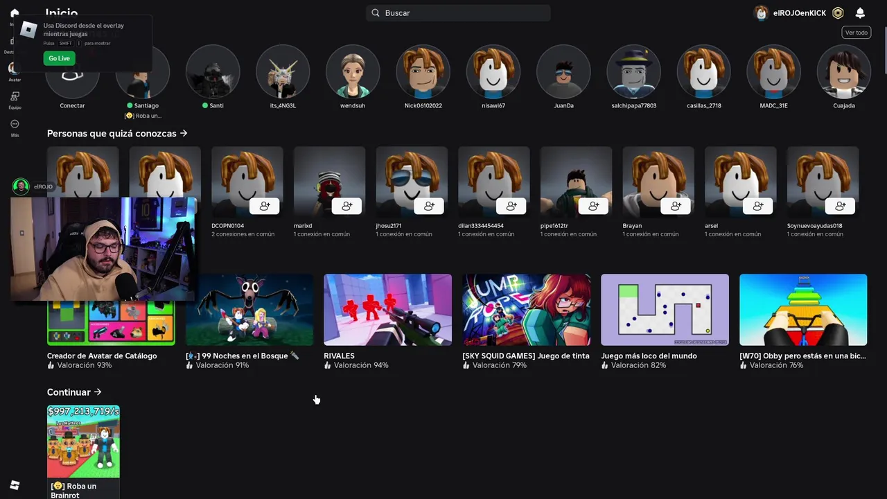The width and height of the screenshot is (887, 499).
Task: Click the Roblox Studio icon at bottom left
Action: [x=15, y=485]
